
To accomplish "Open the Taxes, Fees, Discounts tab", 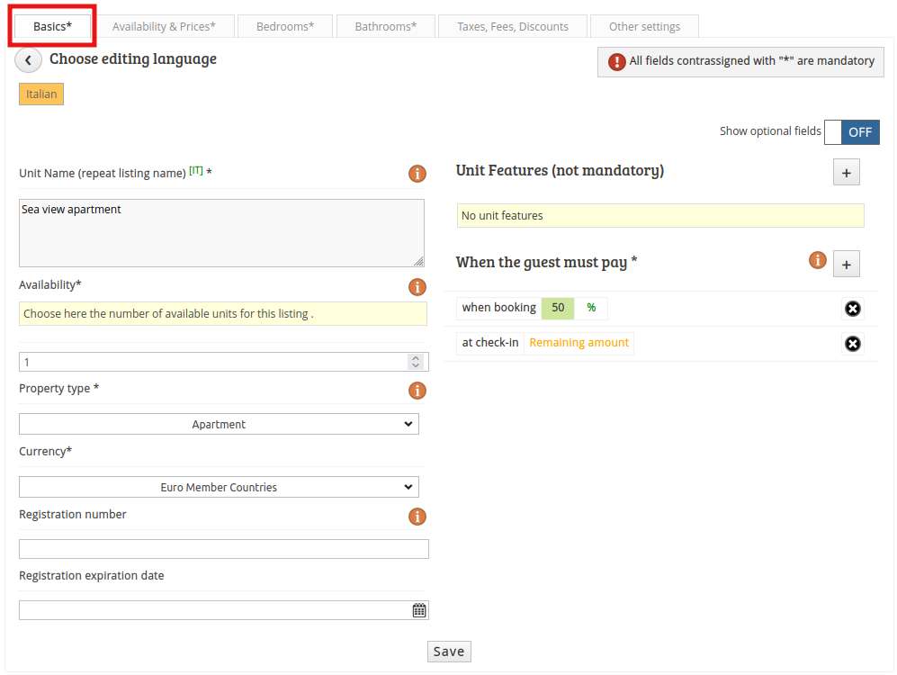I will [x=513, y=26].
